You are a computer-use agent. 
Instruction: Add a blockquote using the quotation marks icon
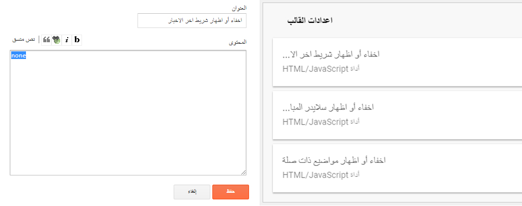pos(47,40)
